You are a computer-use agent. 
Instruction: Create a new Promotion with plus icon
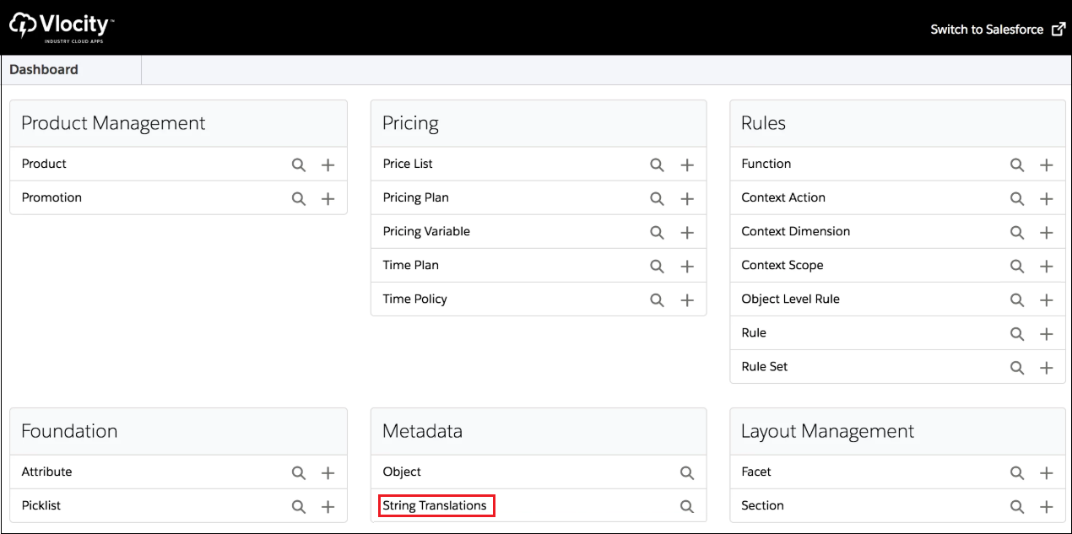point(328,198)
